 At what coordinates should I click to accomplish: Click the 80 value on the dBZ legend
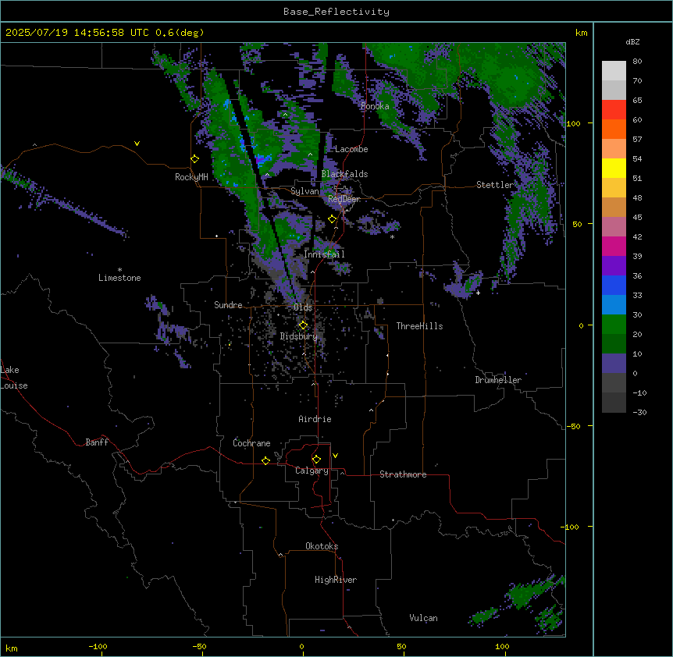[x=637, y=62]
